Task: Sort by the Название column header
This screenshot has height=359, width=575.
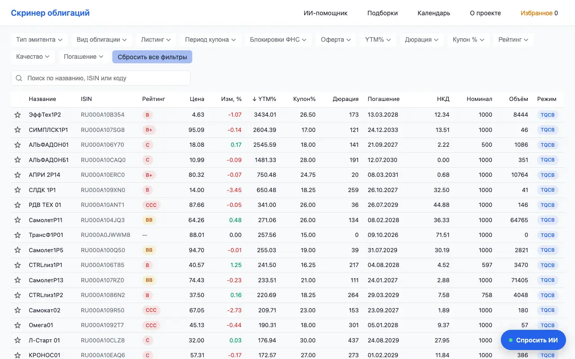Action: pos(42,99)
